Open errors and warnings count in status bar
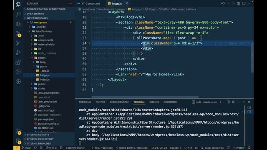The image size is (267, 150). coord(51,148)
